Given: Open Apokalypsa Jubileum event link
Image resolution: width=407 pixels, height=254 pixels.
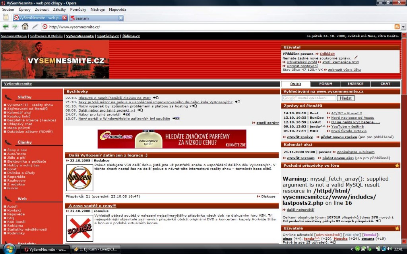Looking at the screenshot, I should 356,152.
